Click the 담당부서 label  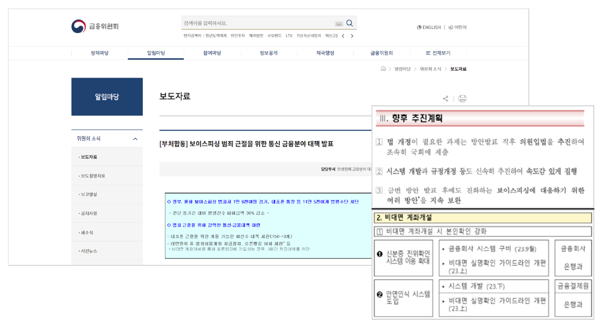click(328, 169)
